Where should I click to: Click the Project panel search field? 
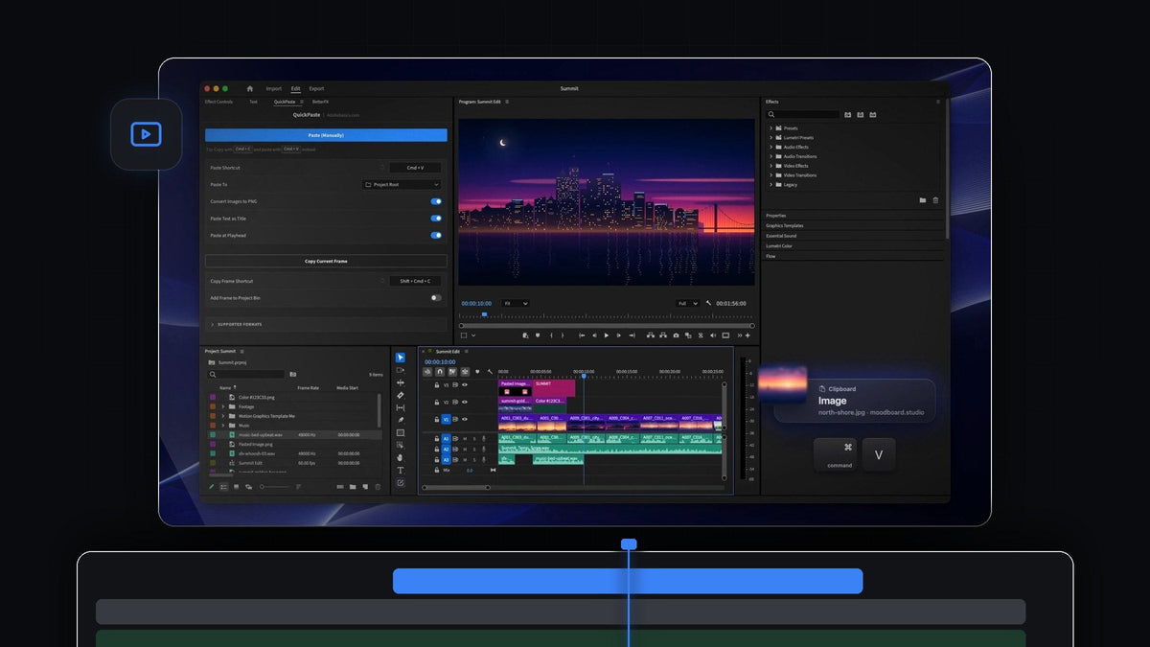click(x=247, y=374)
